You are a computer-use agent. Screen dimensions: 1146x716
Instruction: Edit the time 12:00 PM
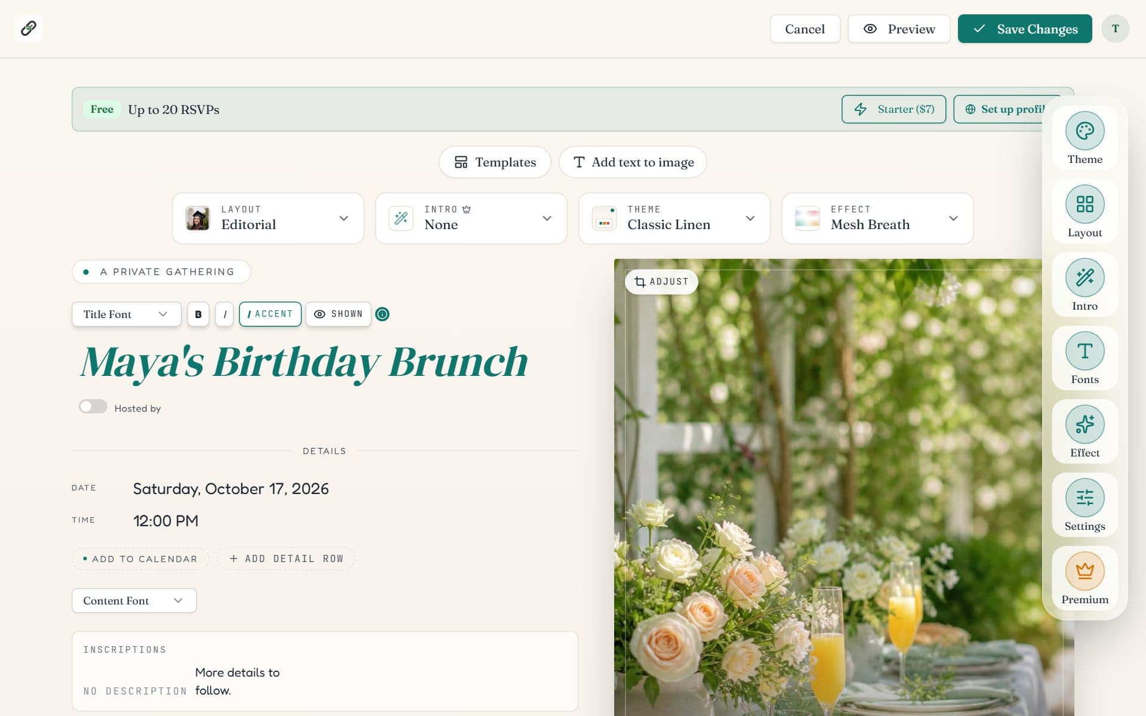165,521
